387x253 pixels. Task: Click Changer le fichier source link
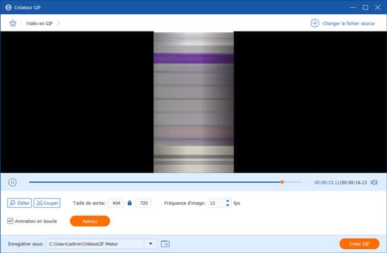click(348, 23)
